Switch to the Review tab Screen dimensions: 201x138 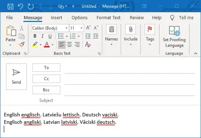[x=137, y=18]
